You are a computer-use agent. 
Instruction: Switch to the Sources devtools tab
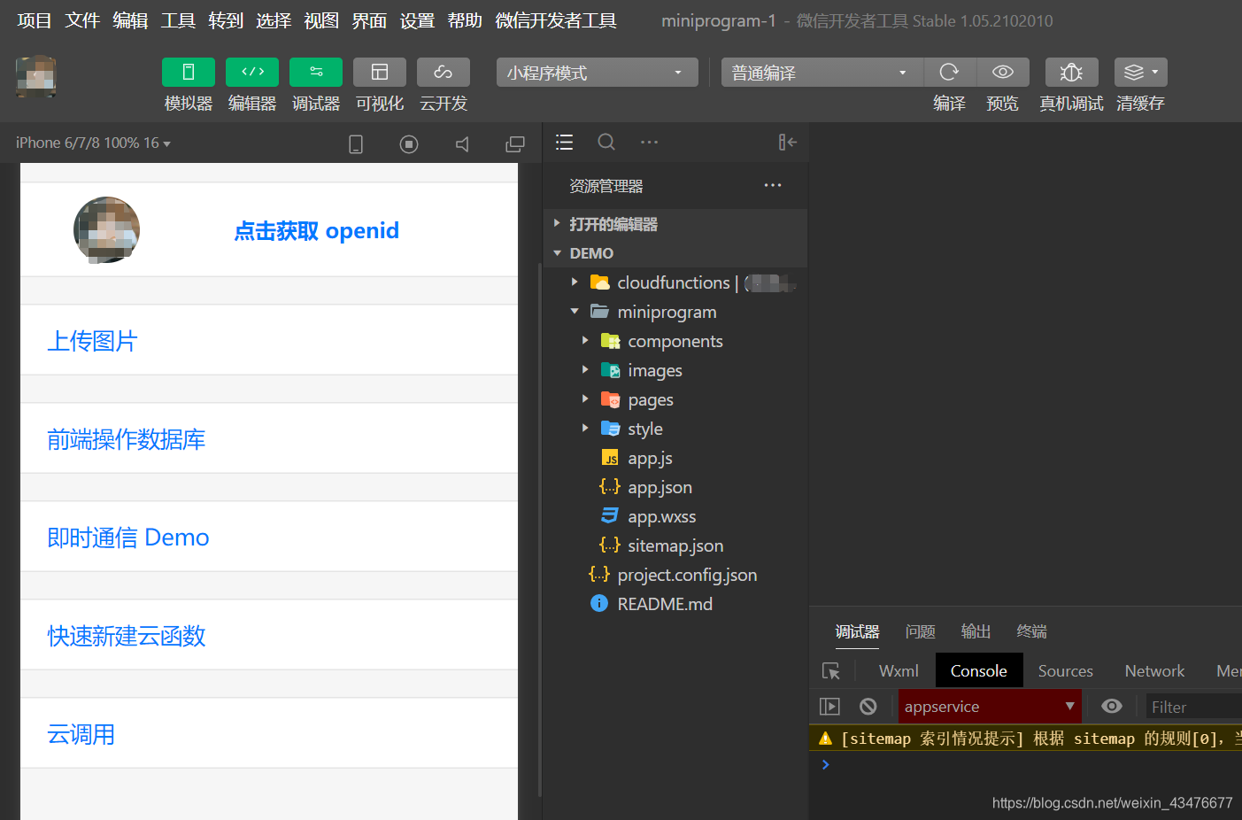pyautogui.click(x=1065, y=670)
